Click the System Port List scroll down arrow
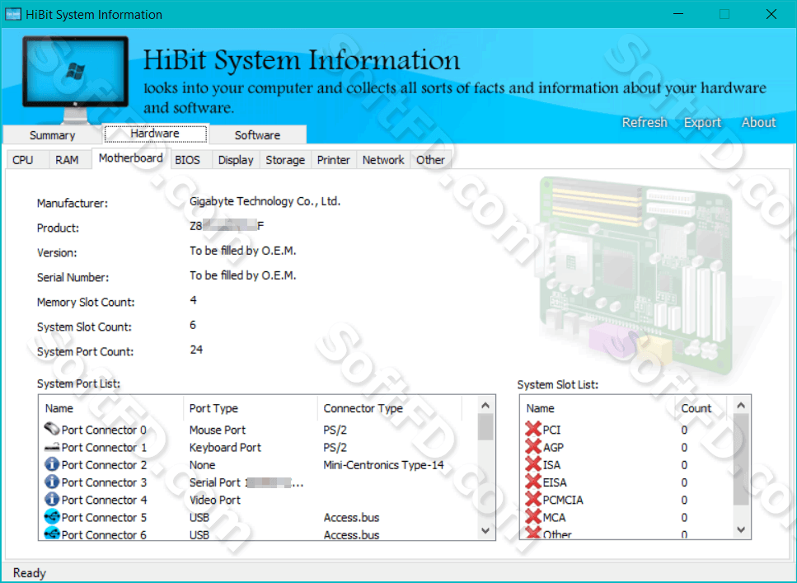Screen dimensions: 797x583 485,530
